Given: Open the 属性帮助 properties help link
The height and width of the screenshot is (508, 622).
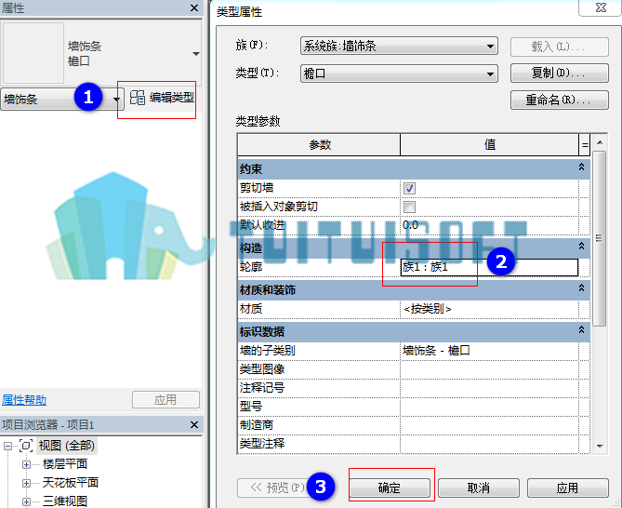Looking at the screenshot, I should pos(24,400).
